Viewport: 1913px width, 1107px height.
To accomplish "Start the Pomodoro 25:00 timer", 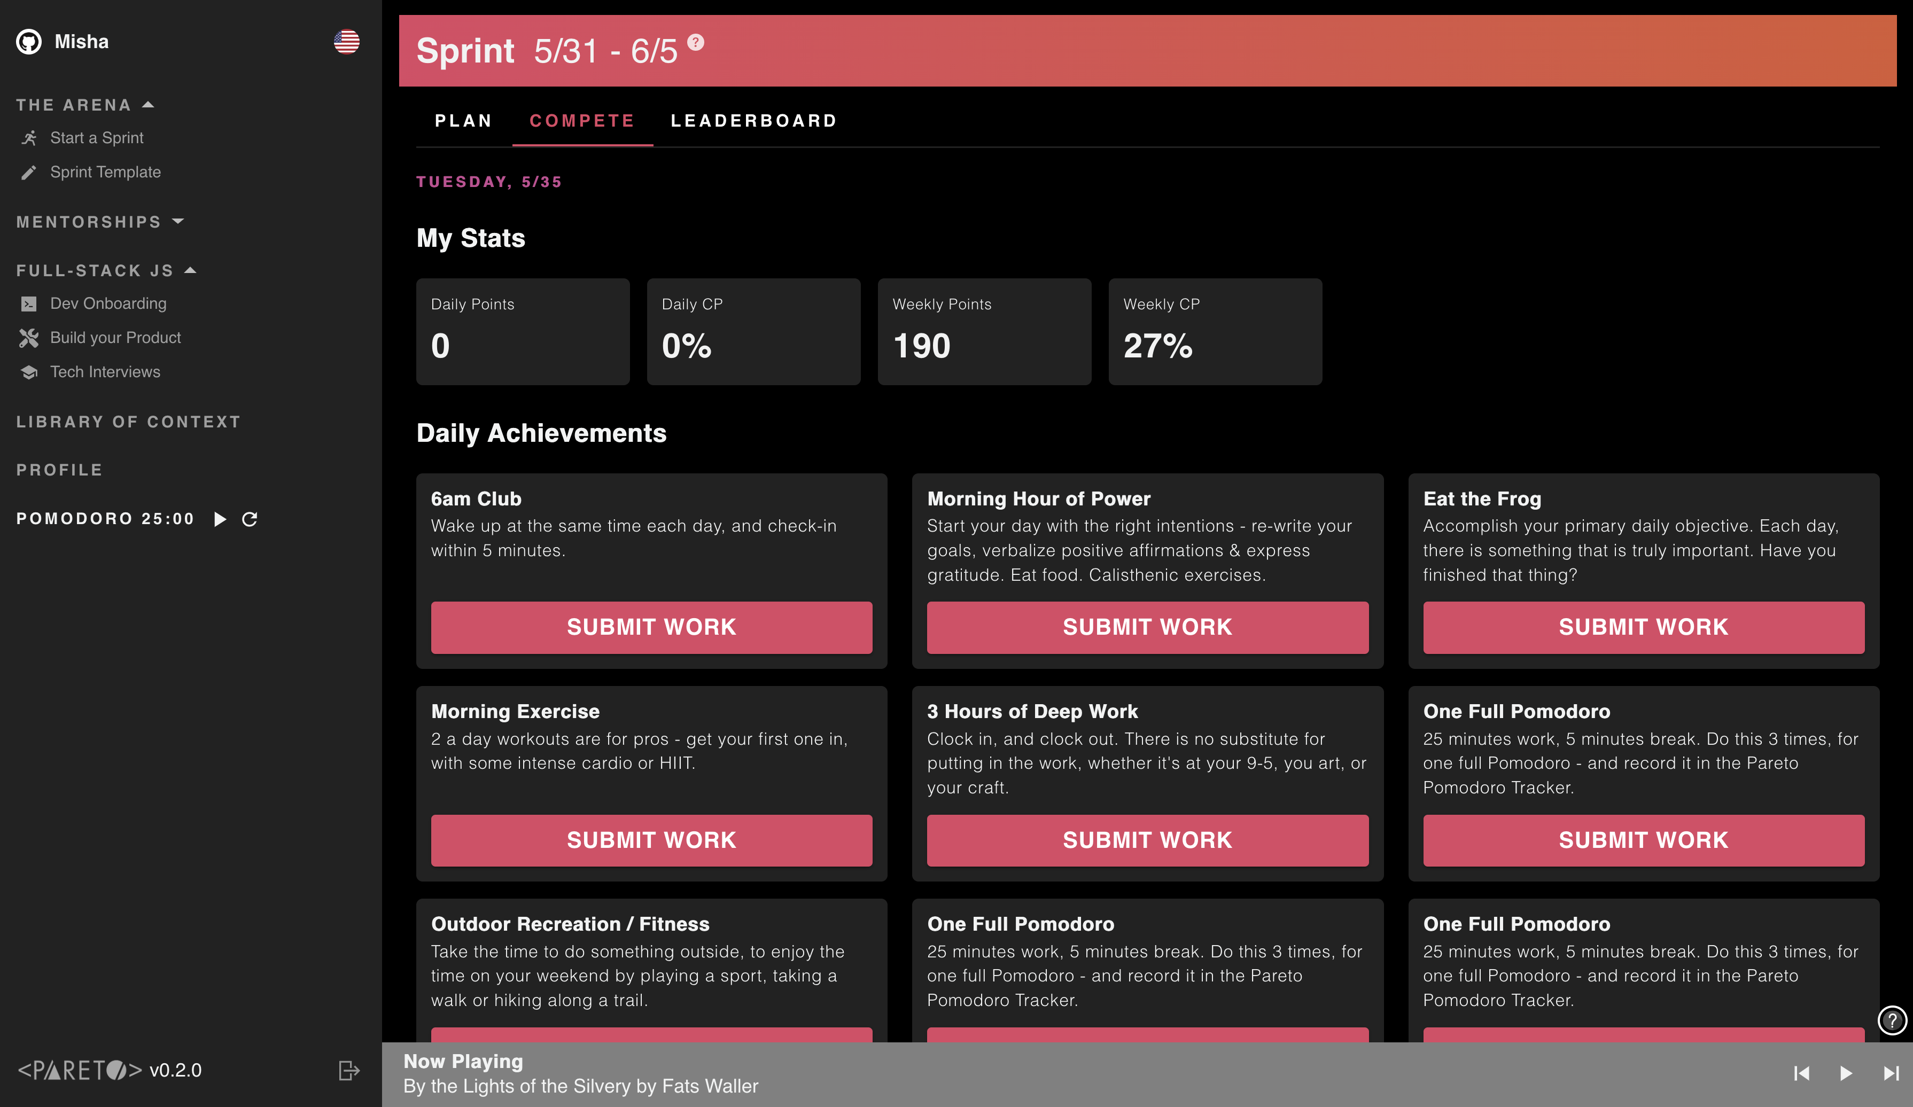I will point(220,519).
